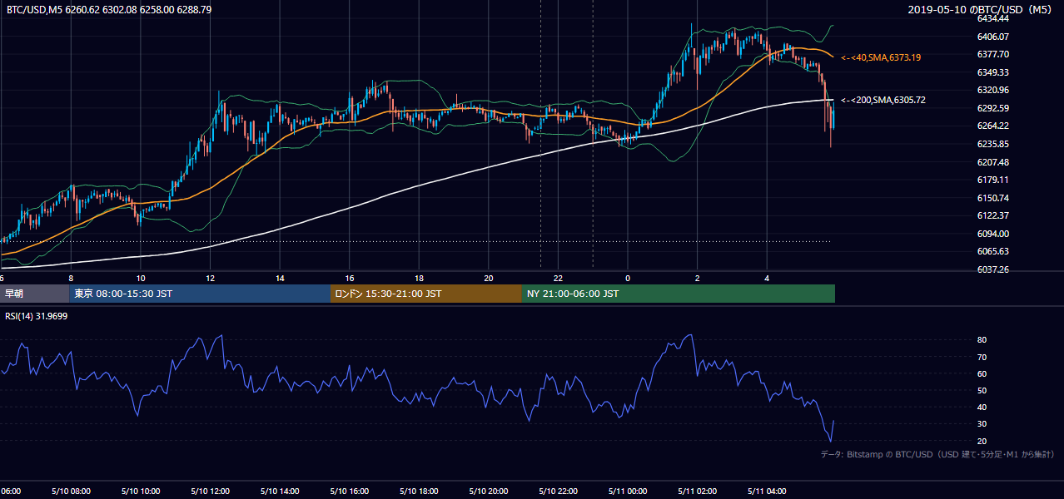Image resolution: width=1064 pixels, height=499 pixels.
Task: Click price axis value 6037.26
Action: 993,269
